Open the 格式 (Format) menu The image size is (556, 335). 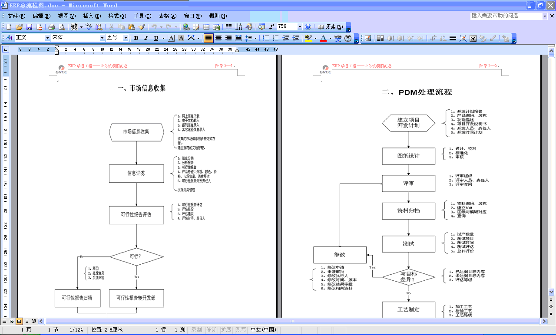coord(117,16)
